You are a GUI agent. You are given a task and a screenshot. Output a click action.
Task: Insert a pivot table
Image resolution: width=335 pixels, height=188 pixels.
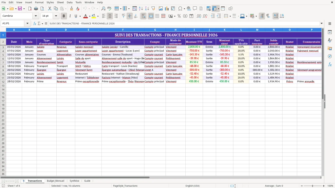[x=173, y=9]
